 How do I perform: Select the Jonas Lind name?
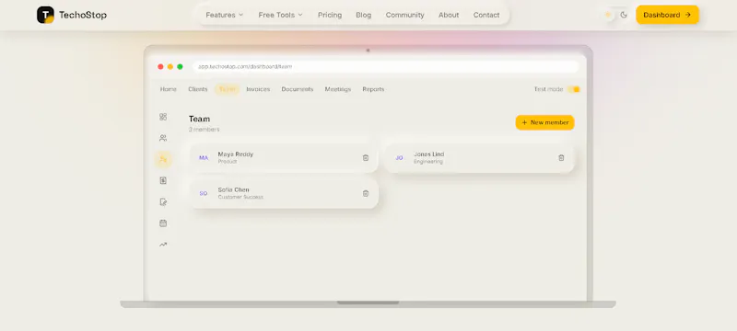tap(428, 154)
